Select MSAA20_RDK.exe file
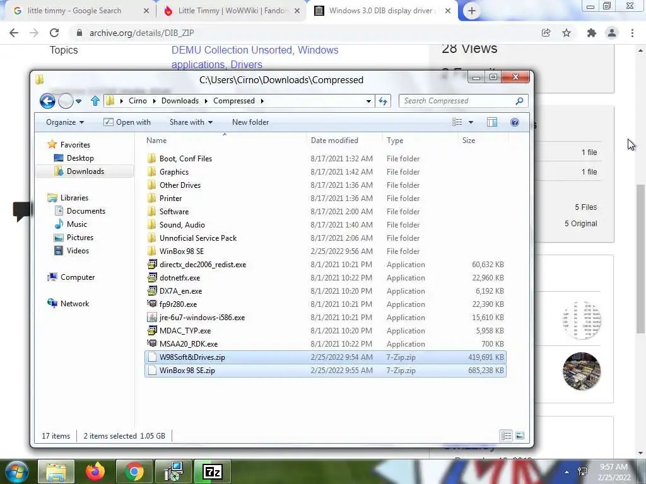 pos(326,344)
